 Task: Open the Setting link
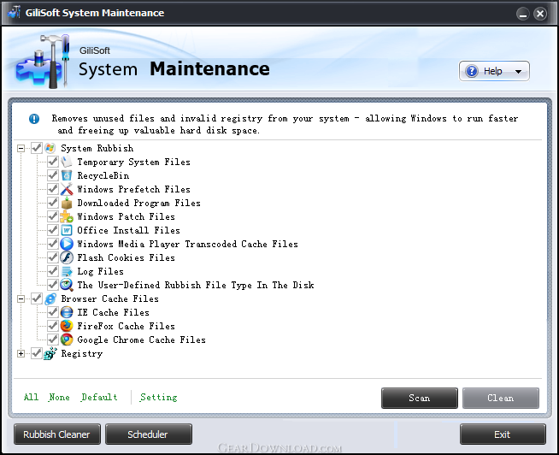pos(159,397)
